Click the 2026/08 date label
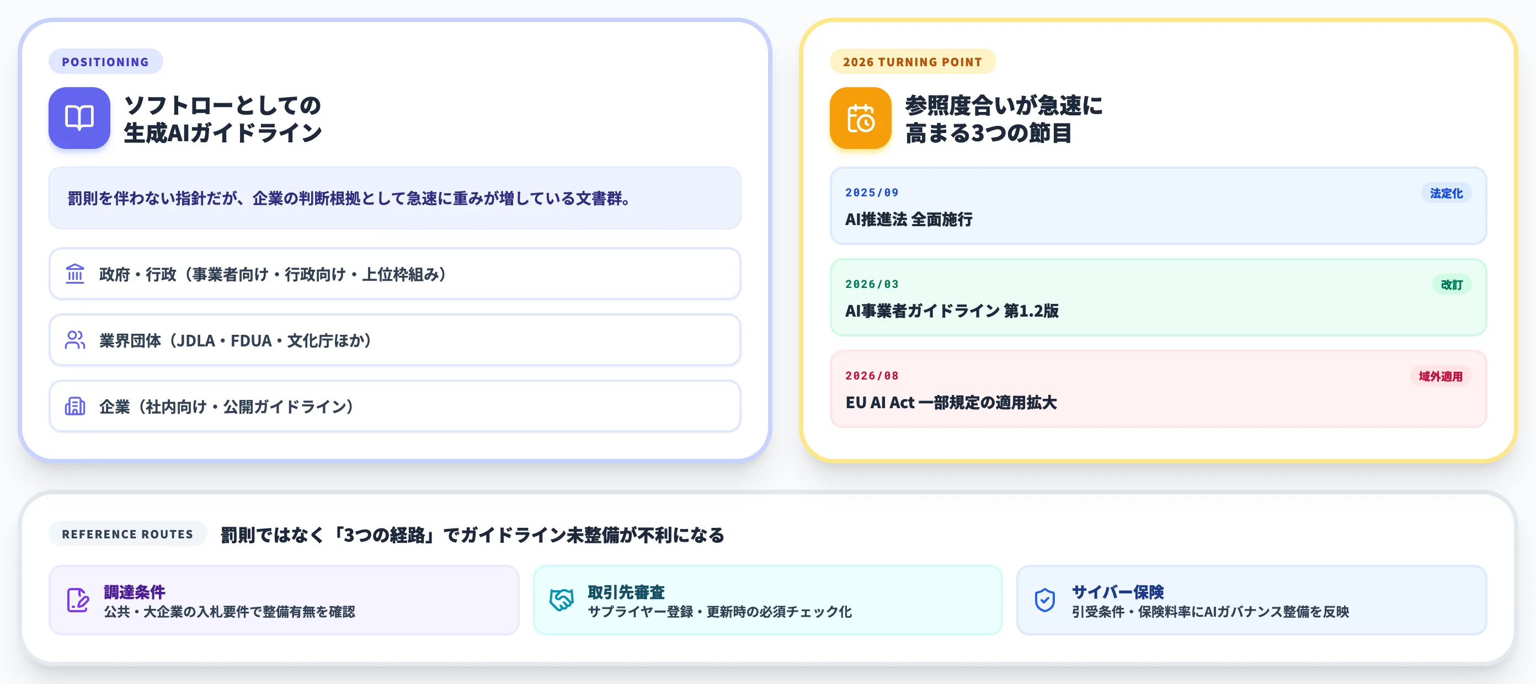Screen dimensions: 1536x684 click(x=872, y=376)
